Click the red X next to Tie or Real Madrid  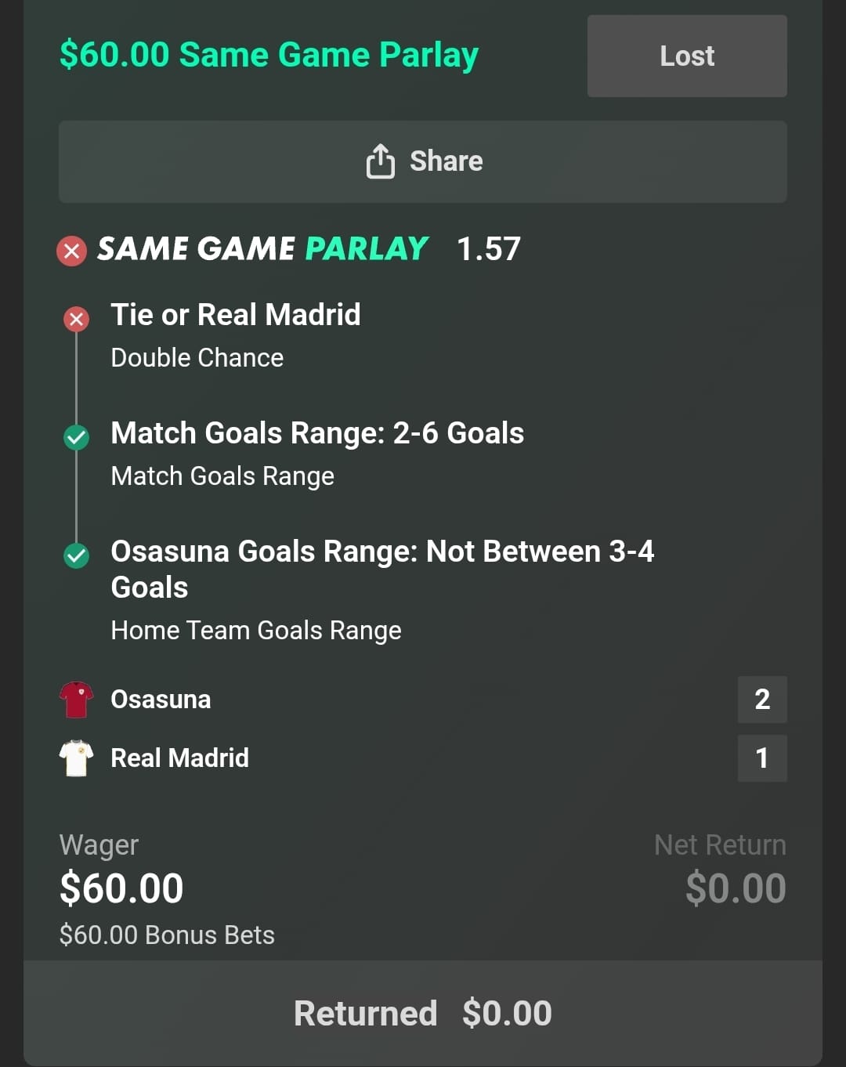point(76,319)
